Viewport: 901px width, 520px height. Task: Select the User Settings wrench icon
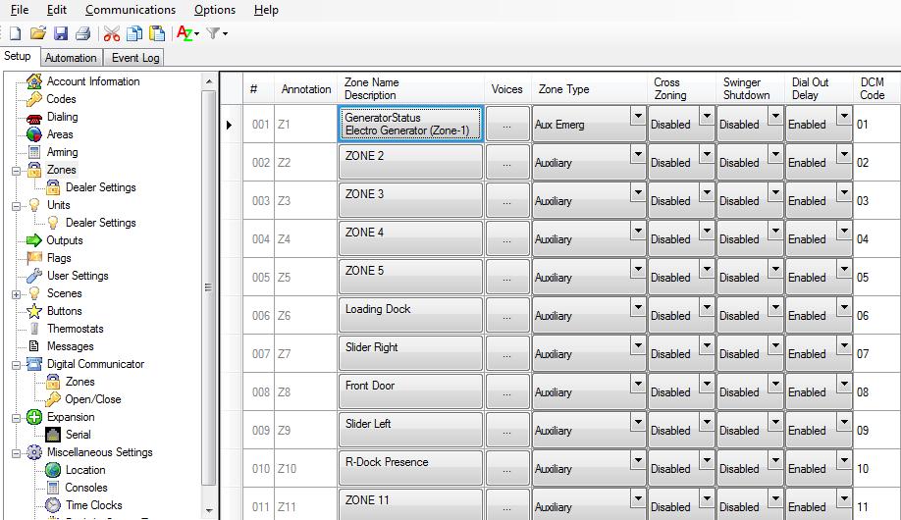tap(34, 276)
